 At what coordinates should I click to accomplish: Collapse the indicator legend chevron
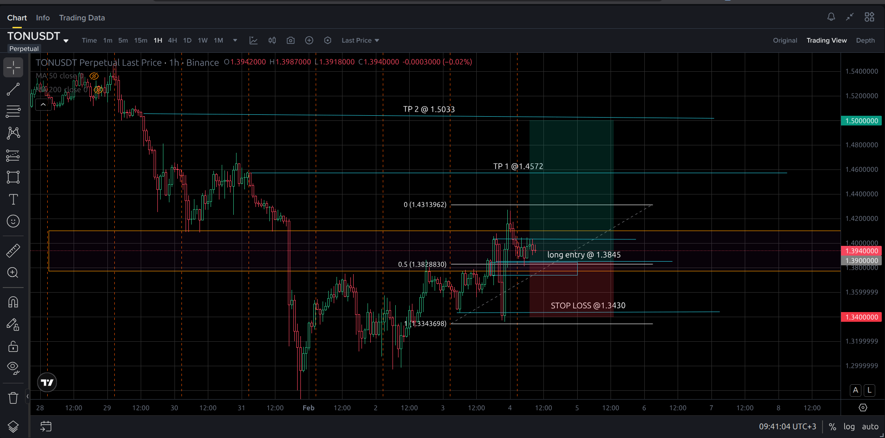click(x=43, y=105)
